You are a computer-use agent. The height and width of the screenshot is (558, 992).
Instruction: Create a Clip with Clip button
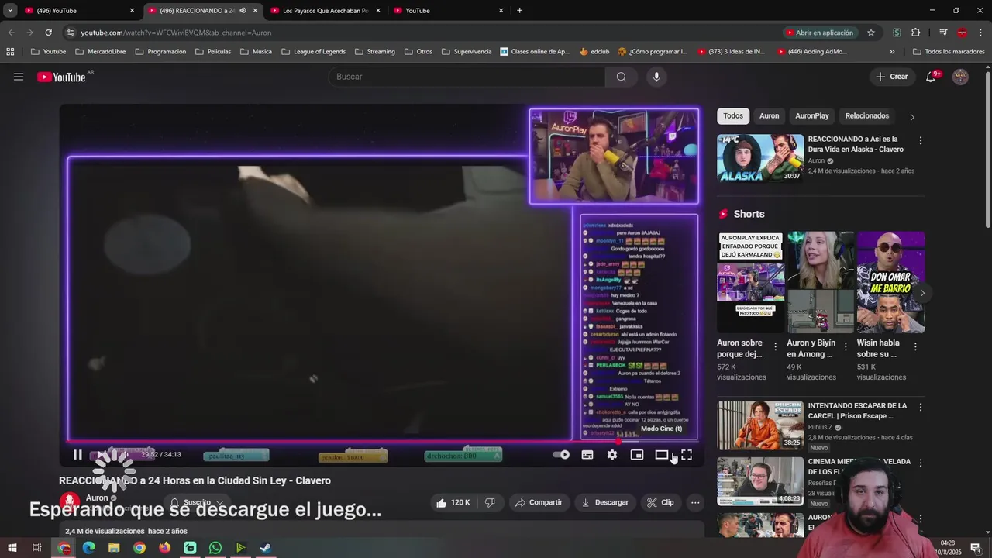[x=660, y=502]
